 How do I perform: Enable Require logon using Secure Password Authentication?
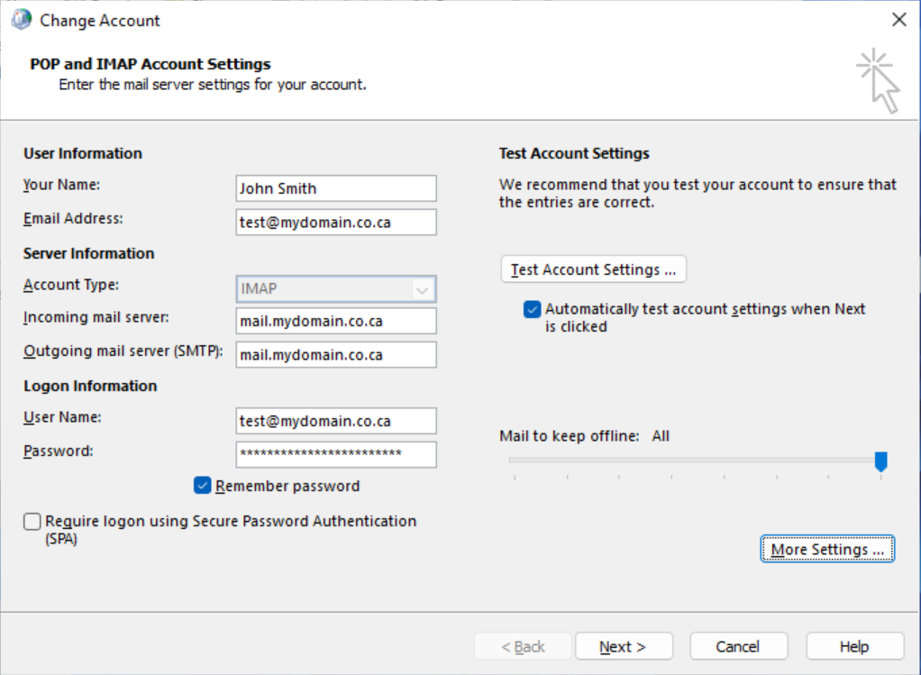pos(32,521)
